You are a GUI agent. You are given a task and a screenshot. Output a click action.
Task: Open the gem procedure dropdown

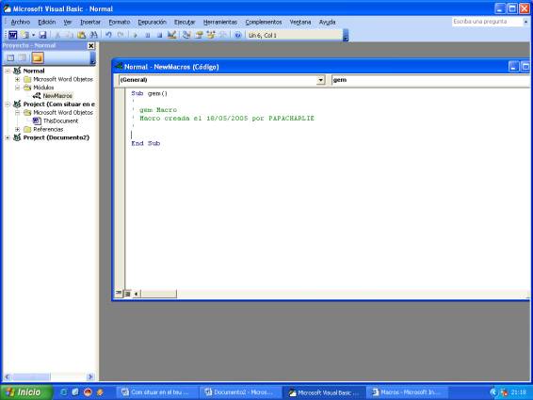coord(430,80)
